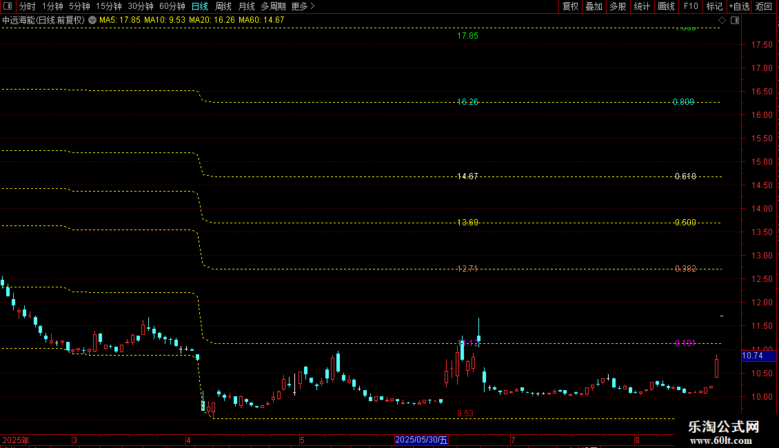Viewport: 779px width, 448px height.
Task: Click the 10.74 current price tag
Action: [758, 356]
